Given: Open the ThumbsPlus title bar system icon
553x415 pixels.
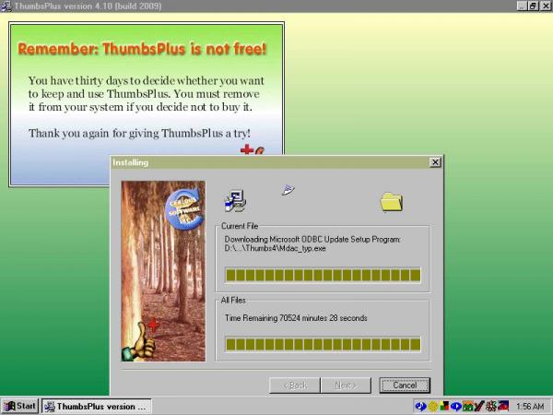Looking at the screenshot, I should coord(6,6).
